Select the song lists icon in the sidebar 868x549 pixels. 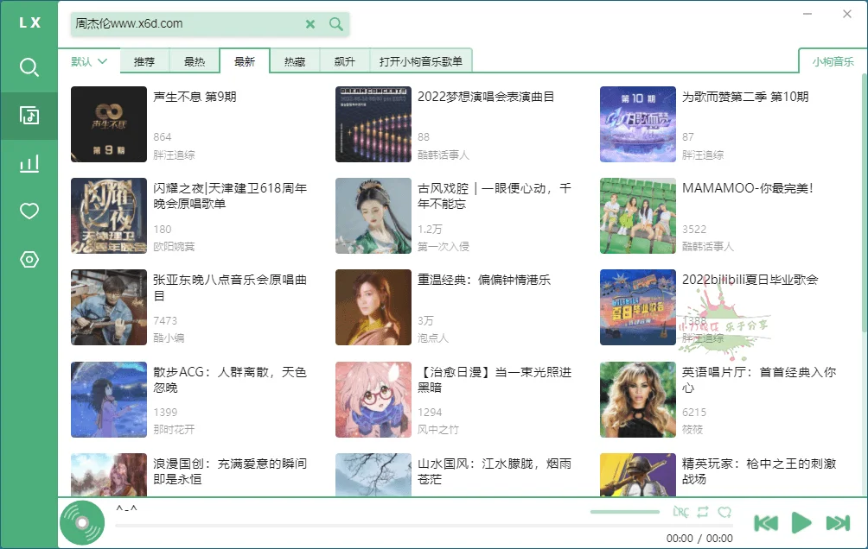point(29,114)
